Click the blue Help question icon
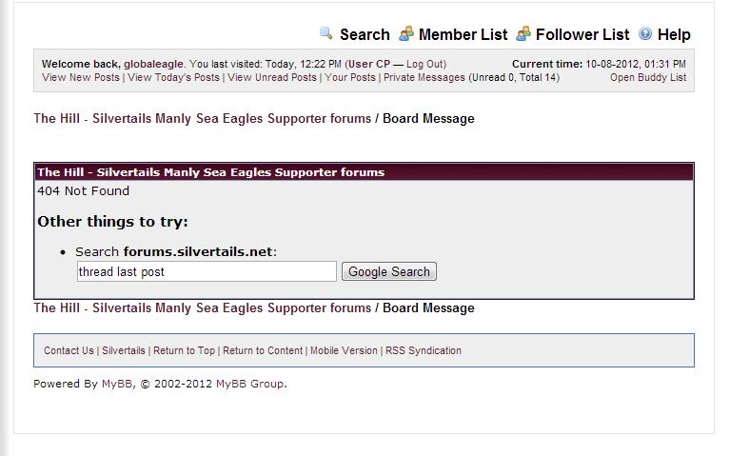Viewport: 730px width, 456px height. [645, 33]
